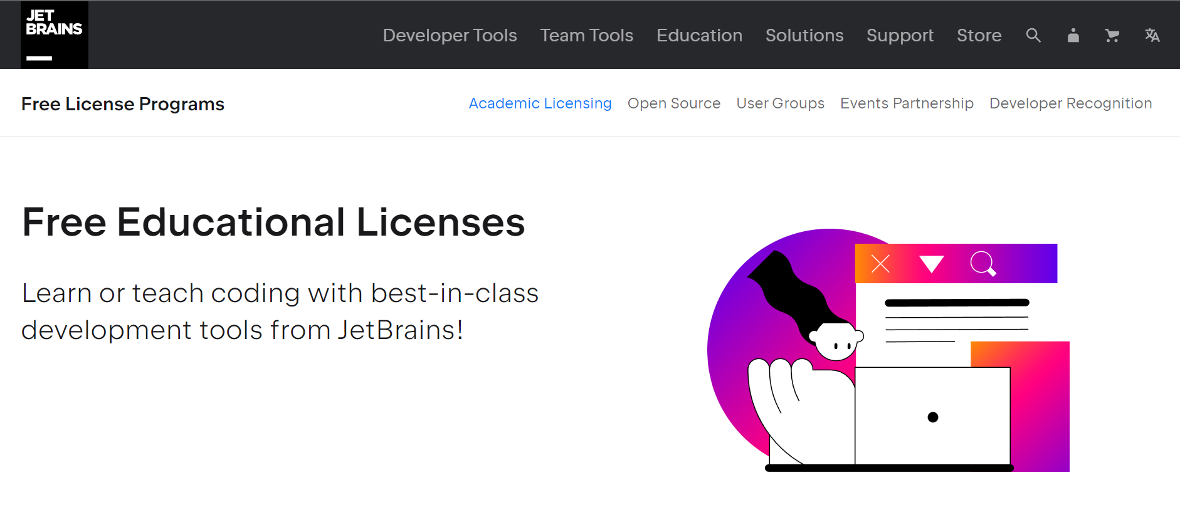Go to the Store link
The height and width of the screenshot is (532, 1180).
click(979, 36)
